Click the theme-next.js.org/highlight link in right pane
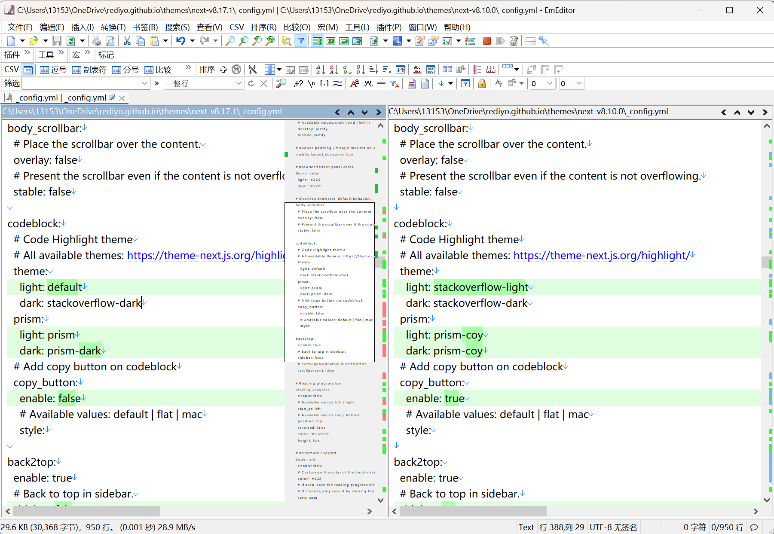 click(601, 255)
